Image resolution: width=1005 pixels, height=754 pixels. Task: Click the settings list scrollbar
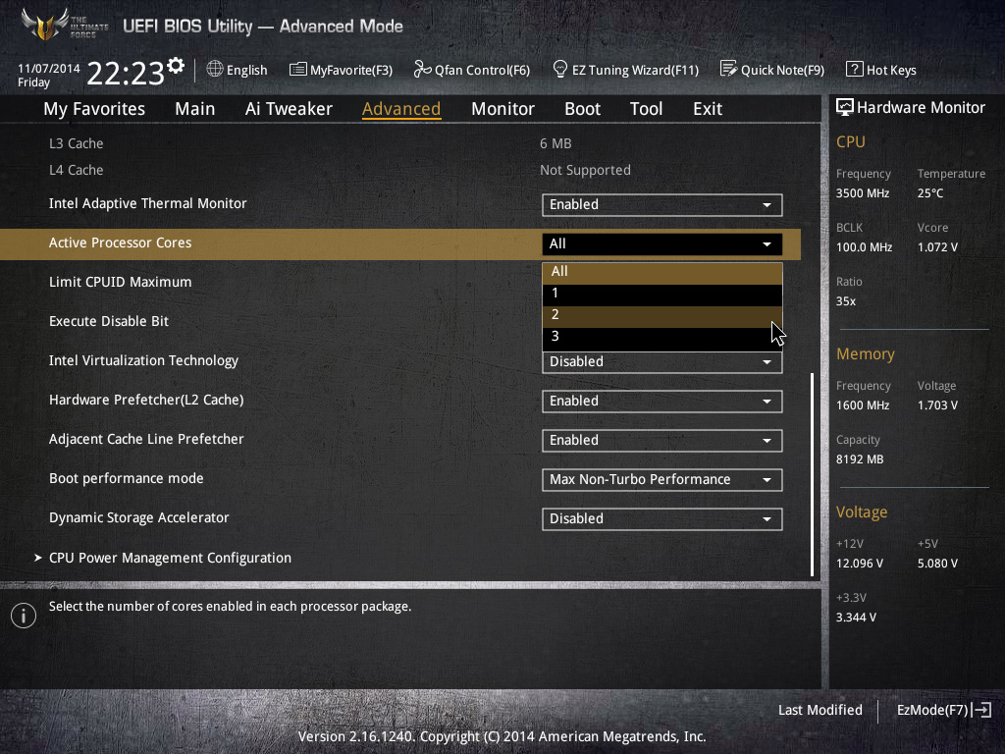click(x=812, y=474)
